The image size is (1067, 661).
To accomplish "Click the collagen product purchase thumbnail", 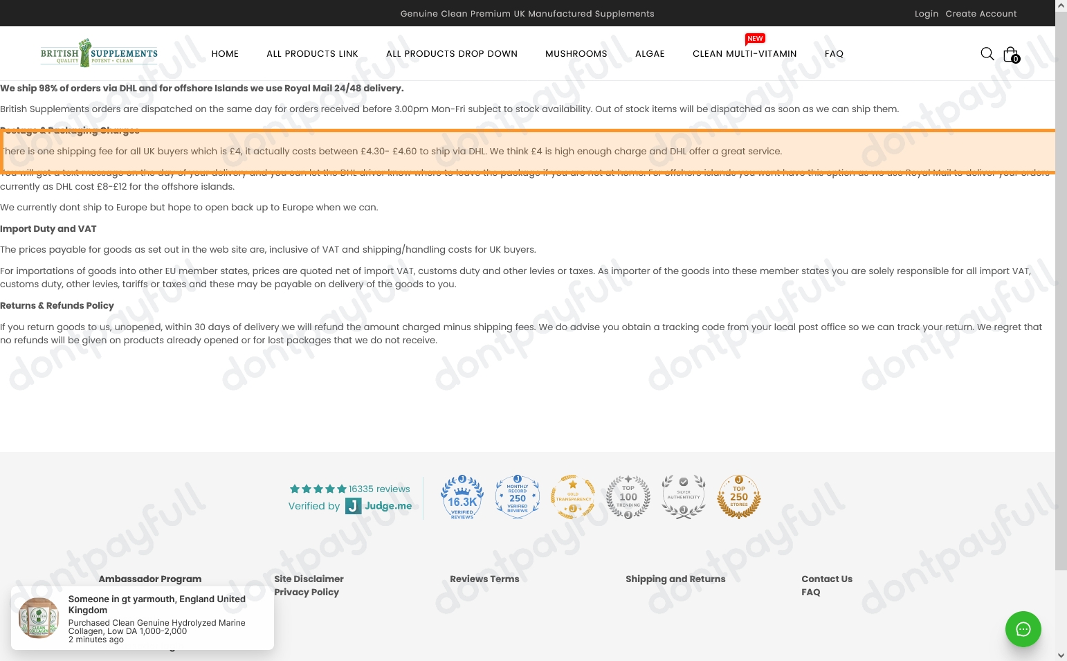I will 39,617.
